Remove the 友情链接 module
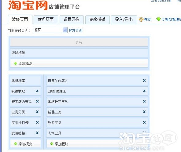181x152 pixels. pos(37,133)
